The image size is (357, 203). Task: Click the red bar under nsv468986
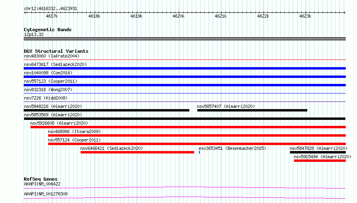197,135
